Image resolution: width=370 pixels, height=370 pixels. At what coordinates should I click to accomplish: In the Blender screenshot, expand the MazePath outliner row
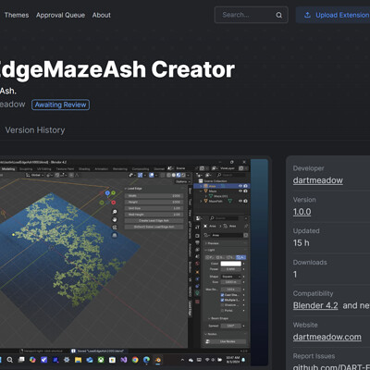tap(201, 201)
